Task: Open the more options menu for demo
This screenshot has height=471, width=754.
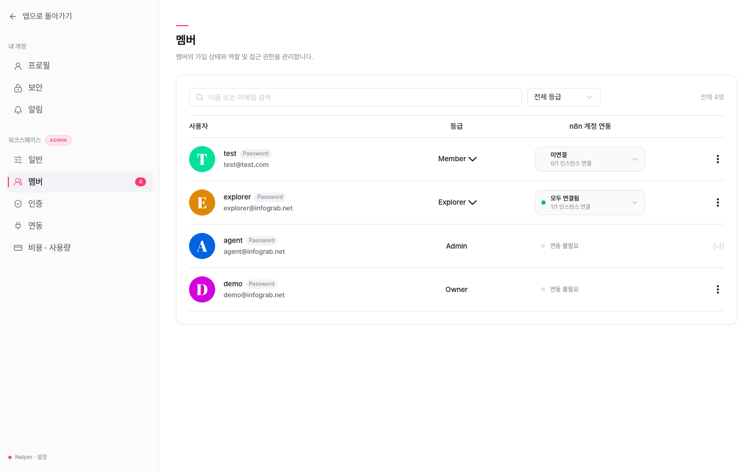Action: click(717, 289)
